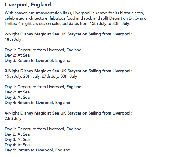
Task: Click the 3-Night Disney Magic at Sea heading
Action: pos(68,71)
